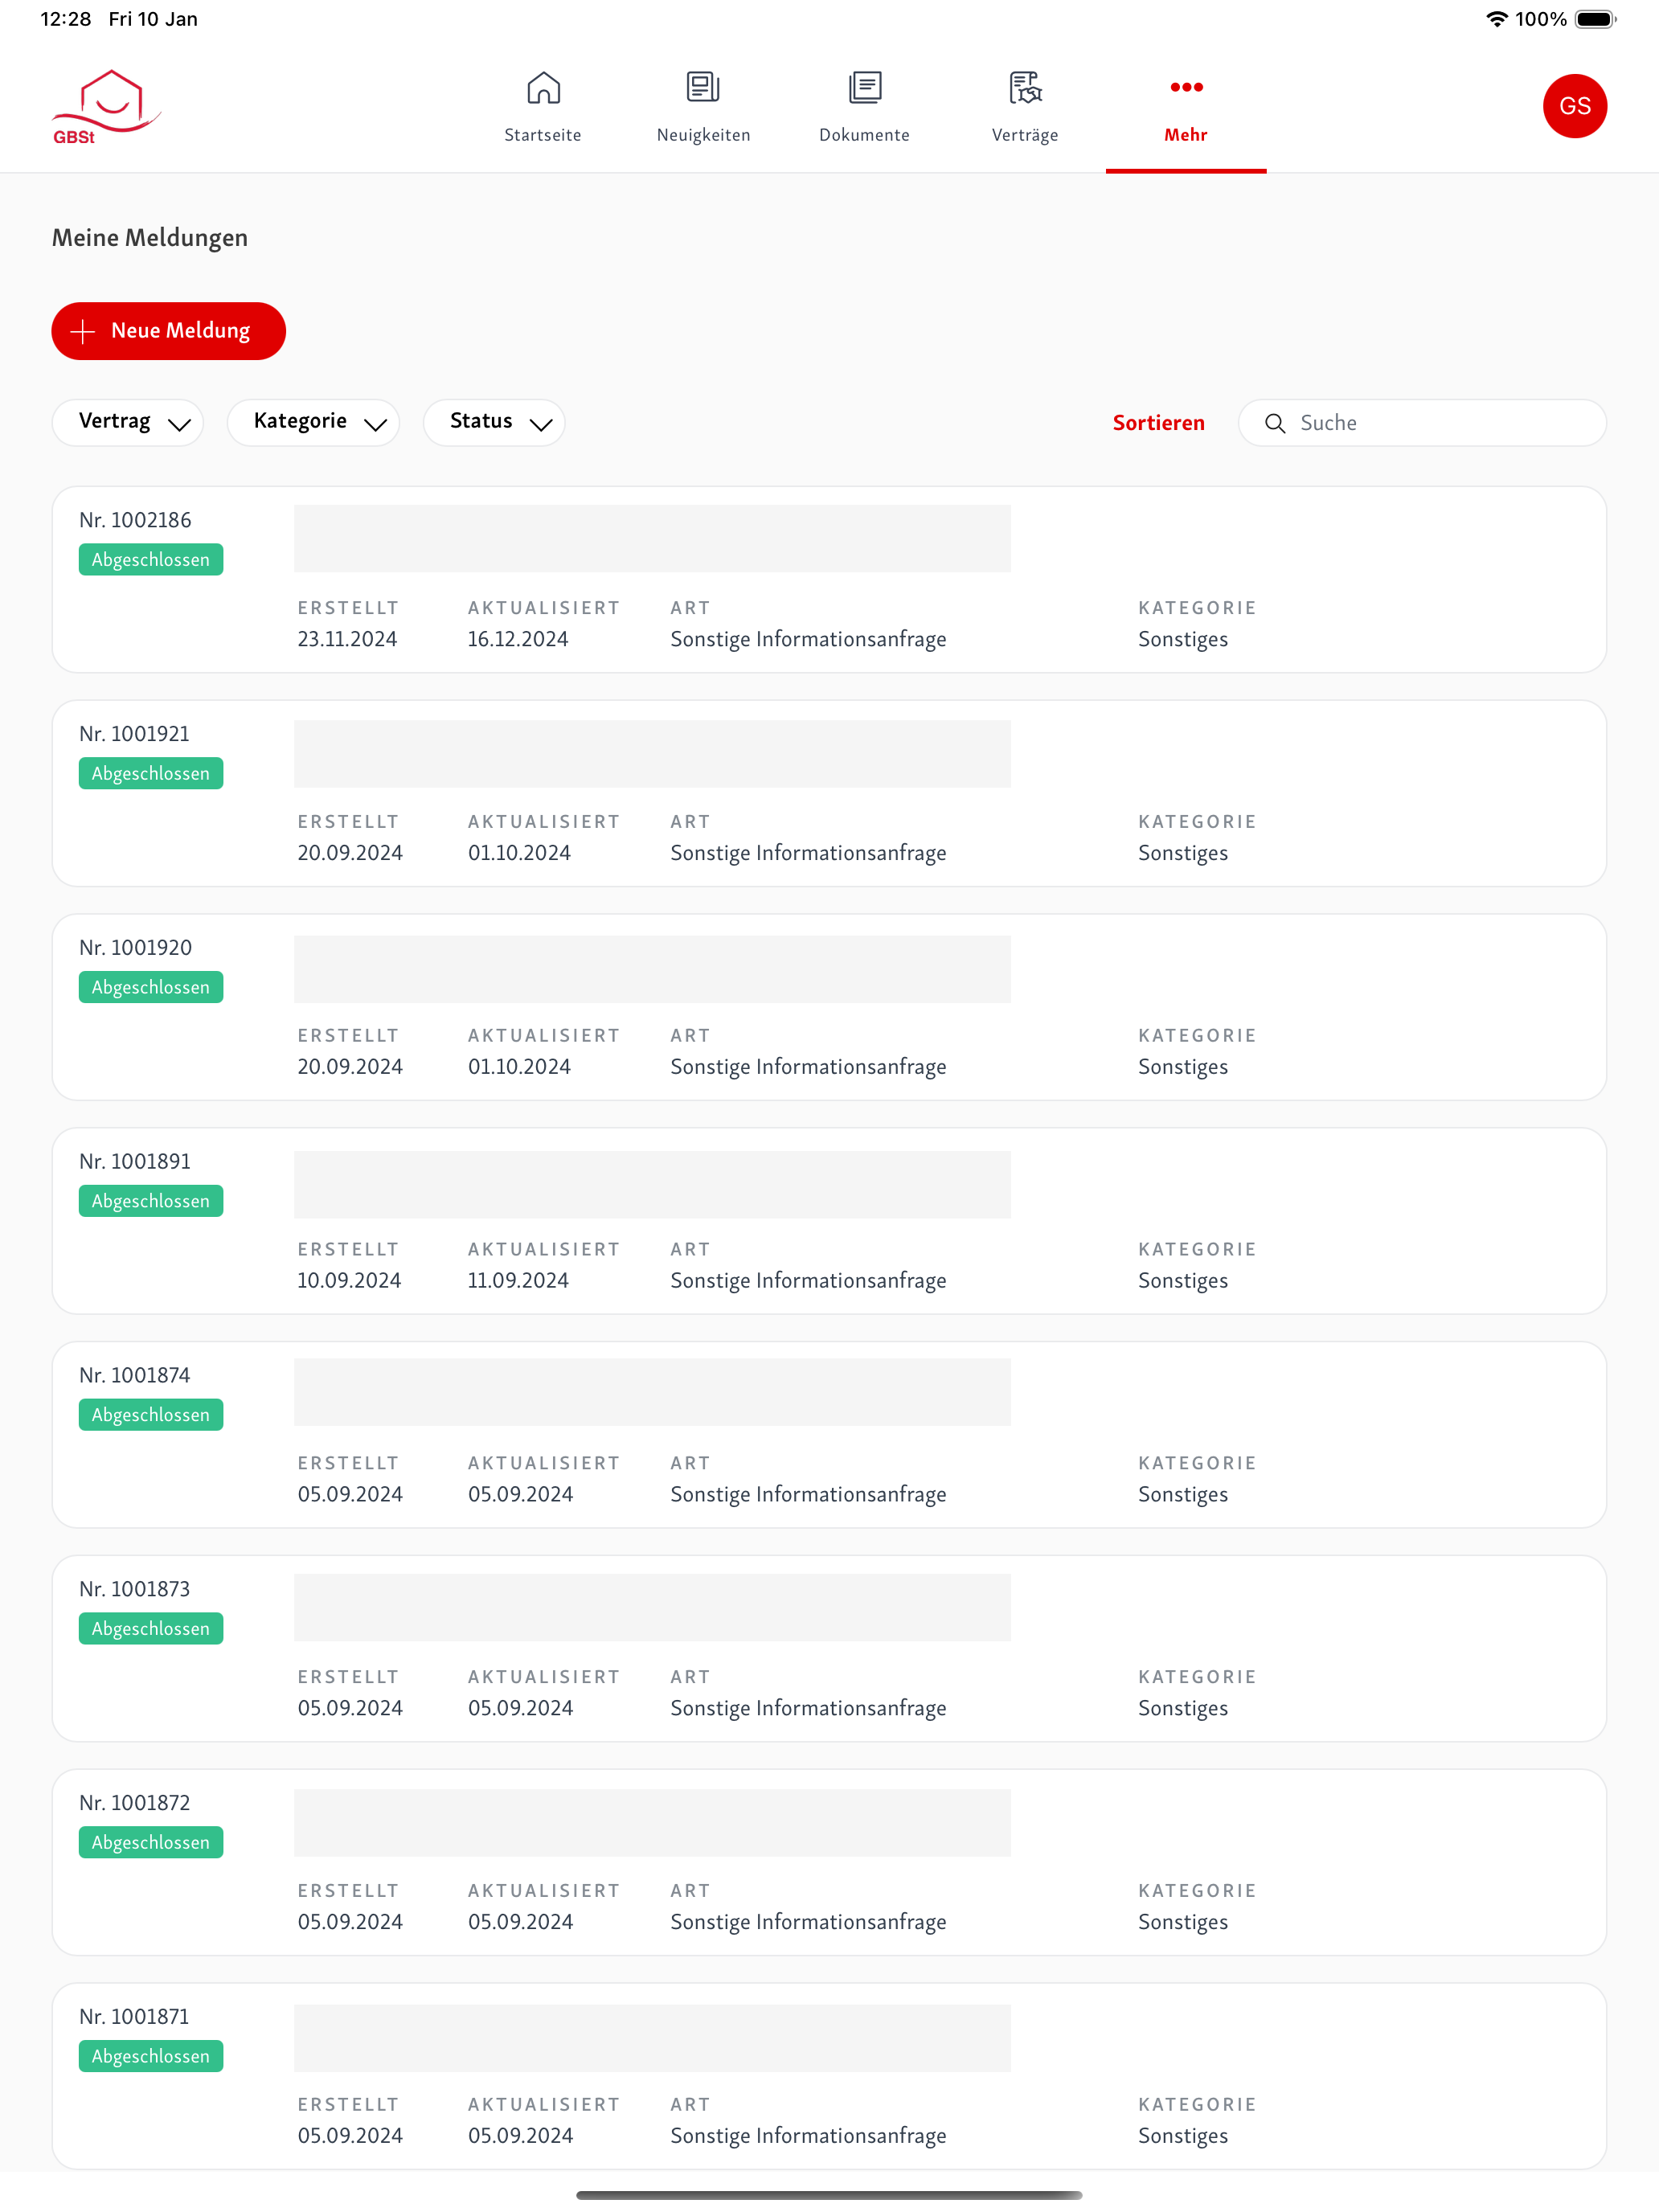Open report Nr. 1001891

coord(829,1221)
